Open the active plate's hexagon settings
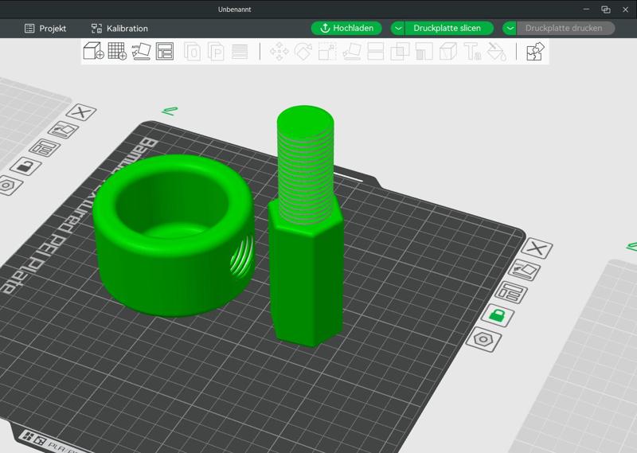Screen dimensions: 637x453 pos(483,338)
